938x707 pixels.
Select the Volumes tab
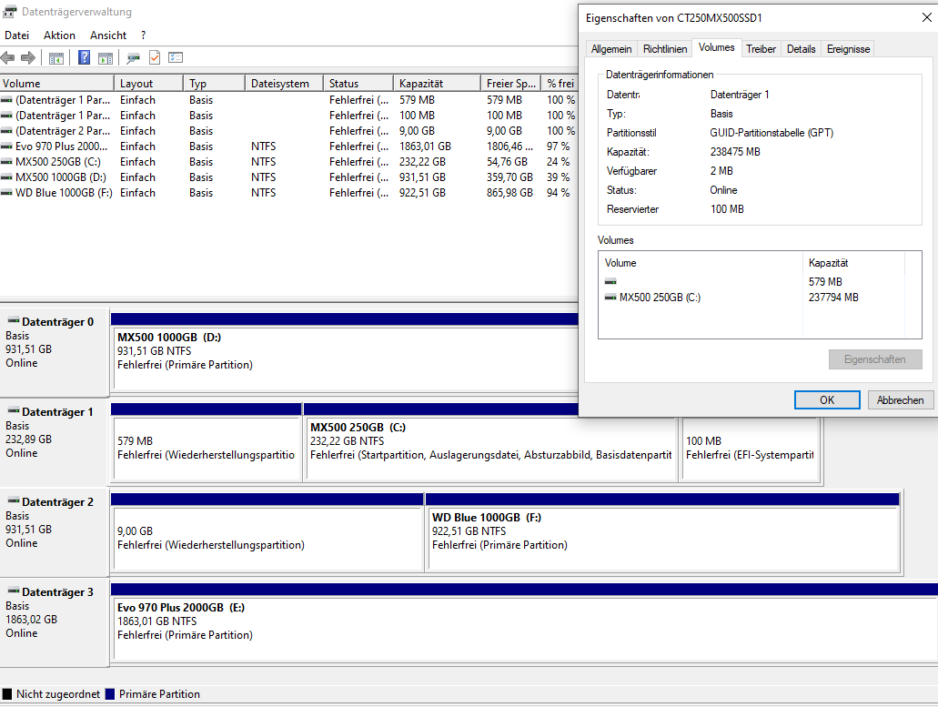click(717, 48)
